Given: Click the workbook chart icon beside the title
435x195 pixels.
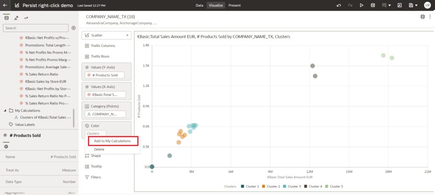Looking at the screenshot, I should (x=17, y=5).
